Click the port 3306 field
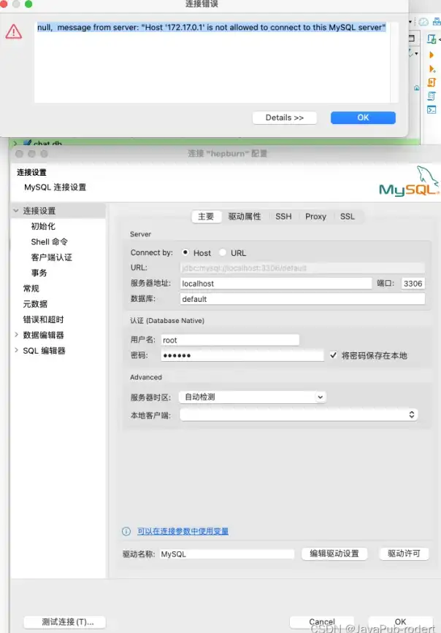Screen dimensions: 441x633 click(x=413, y=284)
